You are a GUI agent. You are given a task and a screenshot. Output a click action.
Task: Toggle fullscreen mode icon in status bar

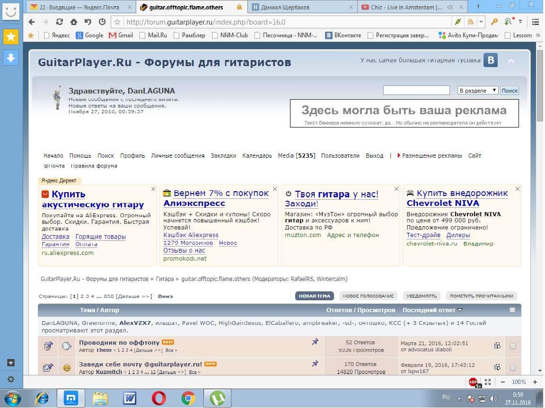coord(488,382)
